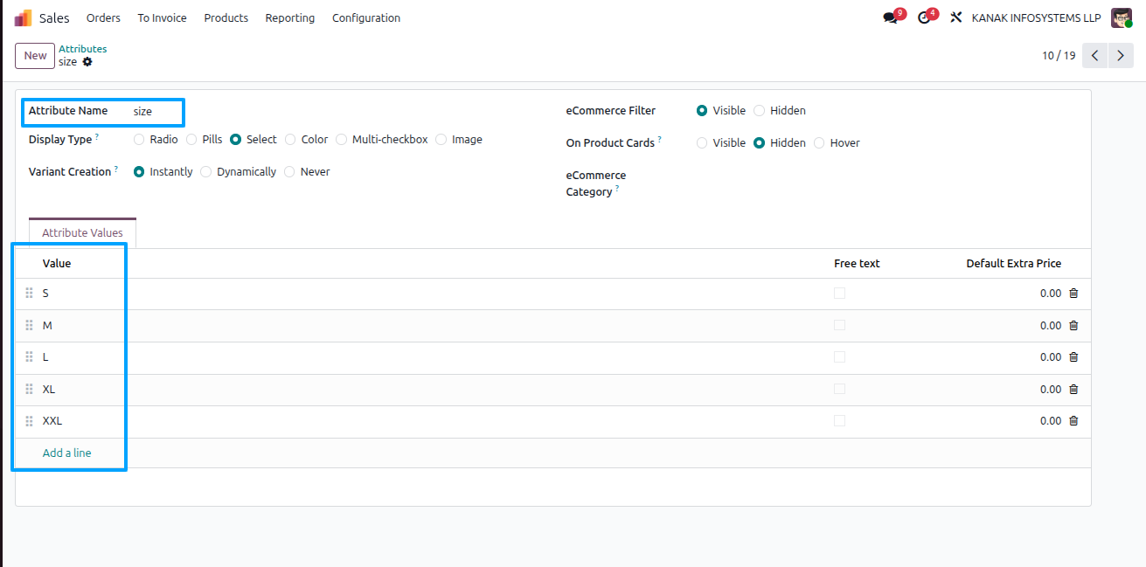Select Multi-checkbox display type

click(x=342, y=140)
